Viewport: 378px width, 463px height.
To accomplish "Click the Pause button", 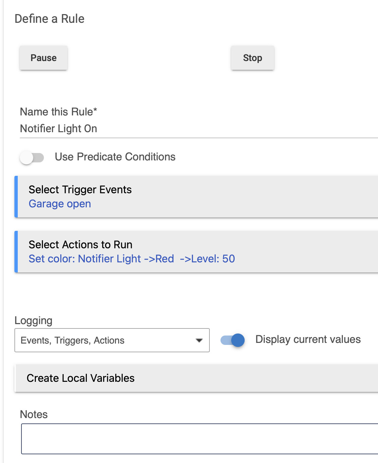I will [x=44, y=58].
